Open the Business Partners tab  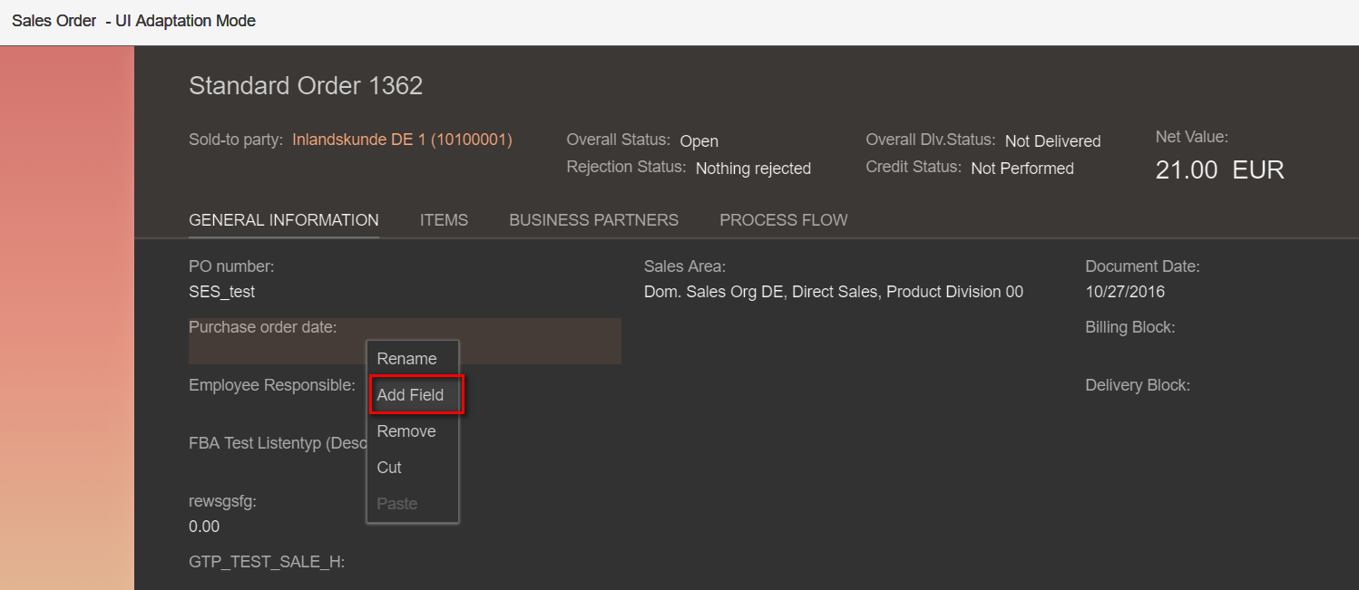(x=593, y=220)
